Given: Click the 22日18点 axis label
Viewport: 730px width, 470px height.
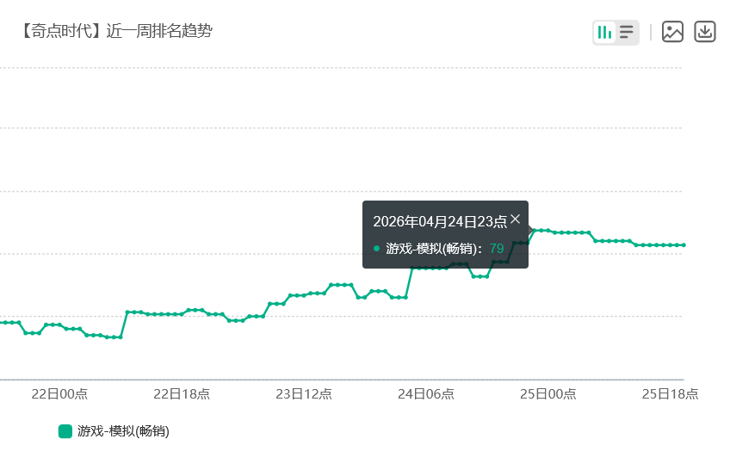Looking at the screenshot, I should (x=182, y=394).
